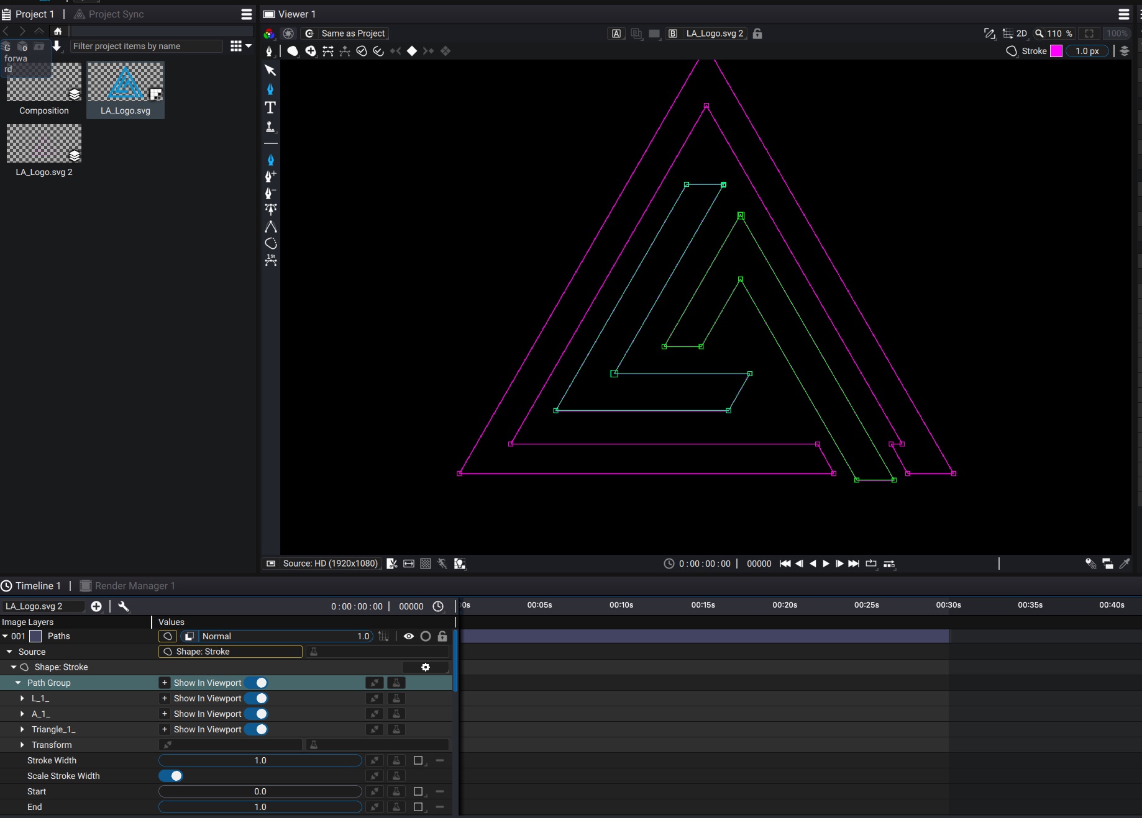Image resolution: width=1142 pixels, height=818 pixels.
Task: Go to next keyframe in viewer toolbar
Action: click(428, 51)
